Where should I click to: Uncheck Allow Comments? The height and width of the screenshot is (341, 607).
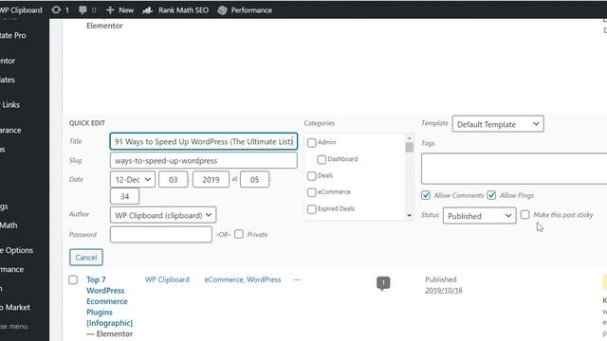coord(426,195)
